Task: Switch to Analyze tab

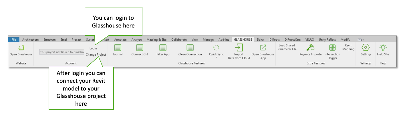Action: [137, 40]
